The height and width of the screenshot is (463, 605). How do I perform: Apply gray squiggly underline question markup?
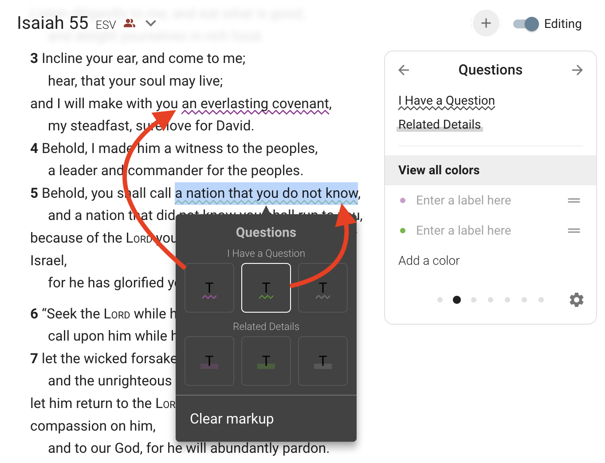(323, 288)
